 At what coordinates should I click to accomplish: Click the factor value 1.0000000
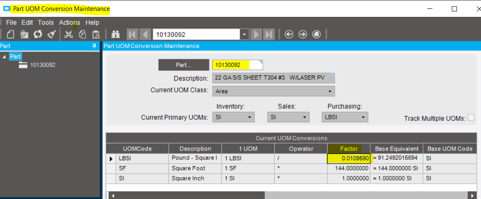coord(349,178)
